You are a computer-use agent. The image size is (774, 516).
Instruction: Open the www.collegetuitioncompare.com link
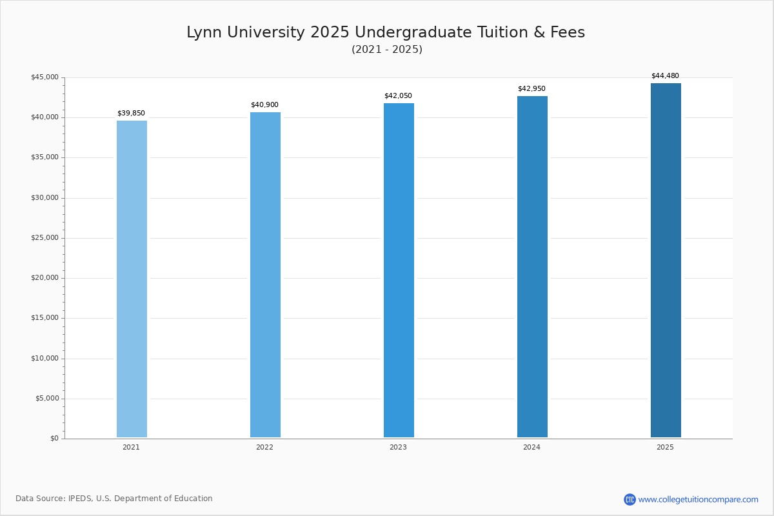point(698,499)
